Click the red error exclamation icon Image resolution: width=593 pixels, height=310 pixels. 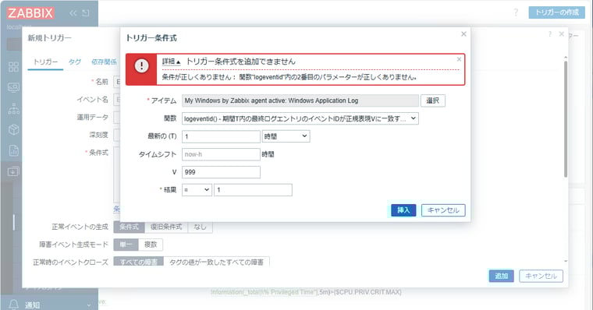tap(141, 66)
